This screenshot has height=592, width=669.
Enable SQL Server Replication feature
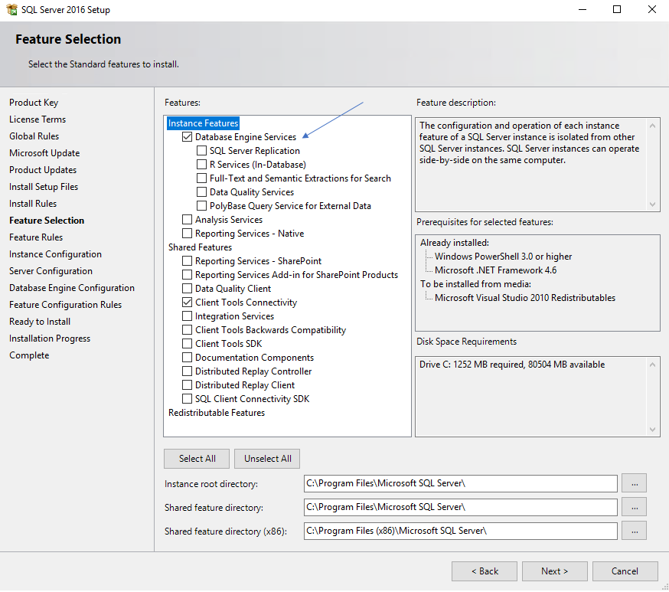pyautogui.click(x=202, y=151)
